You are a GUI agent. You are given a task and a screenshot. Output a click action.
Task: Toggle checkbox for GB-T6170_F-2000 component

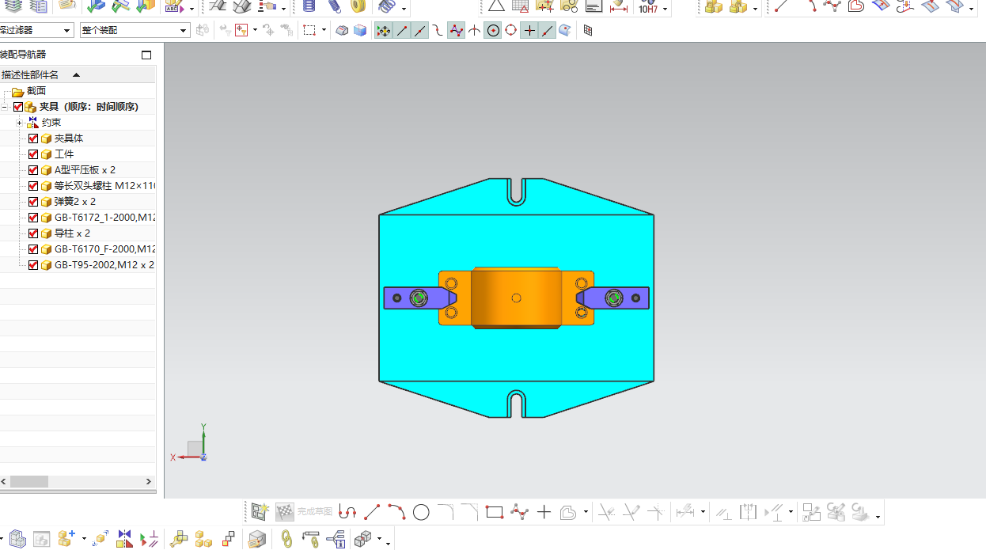[33, 249]
